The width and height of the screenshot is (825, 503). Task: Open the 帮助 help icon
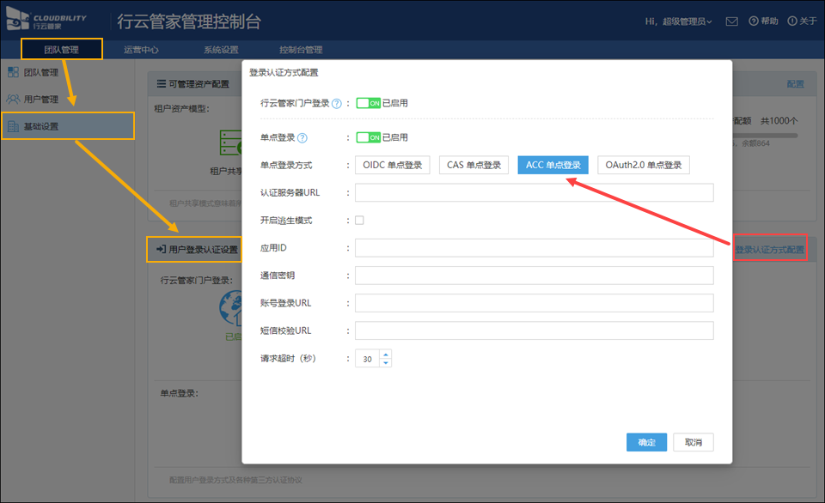[754, 21]
